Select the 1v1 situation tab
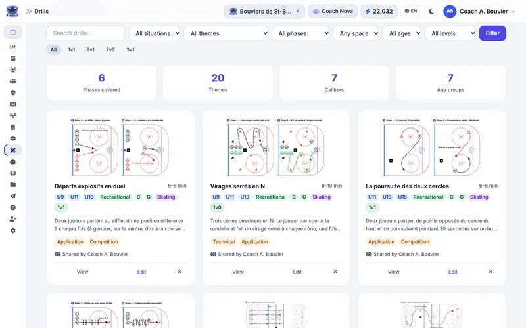The width and height of the screenshot is (526, 328). (x=72, y=50)
